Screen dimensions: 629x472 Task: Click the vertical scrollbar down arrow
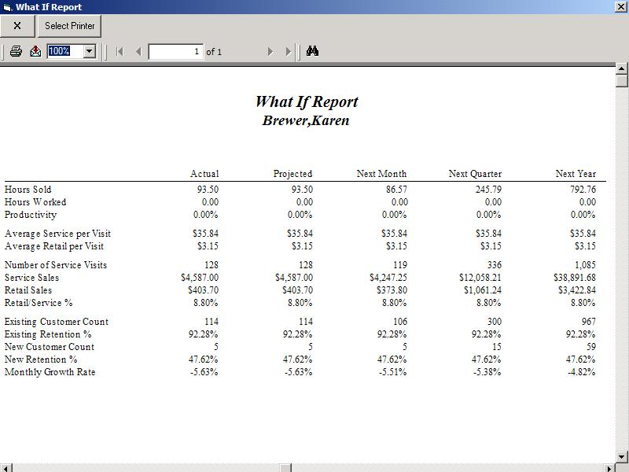point(622,457)
